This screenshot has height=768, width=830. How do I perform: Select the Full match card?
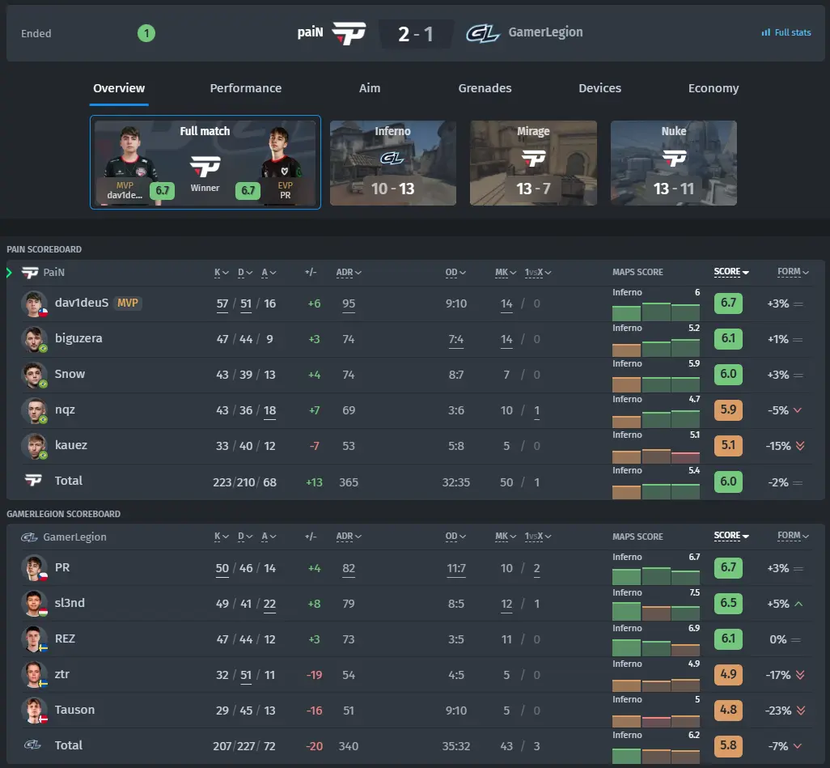[x=205, y=162]
